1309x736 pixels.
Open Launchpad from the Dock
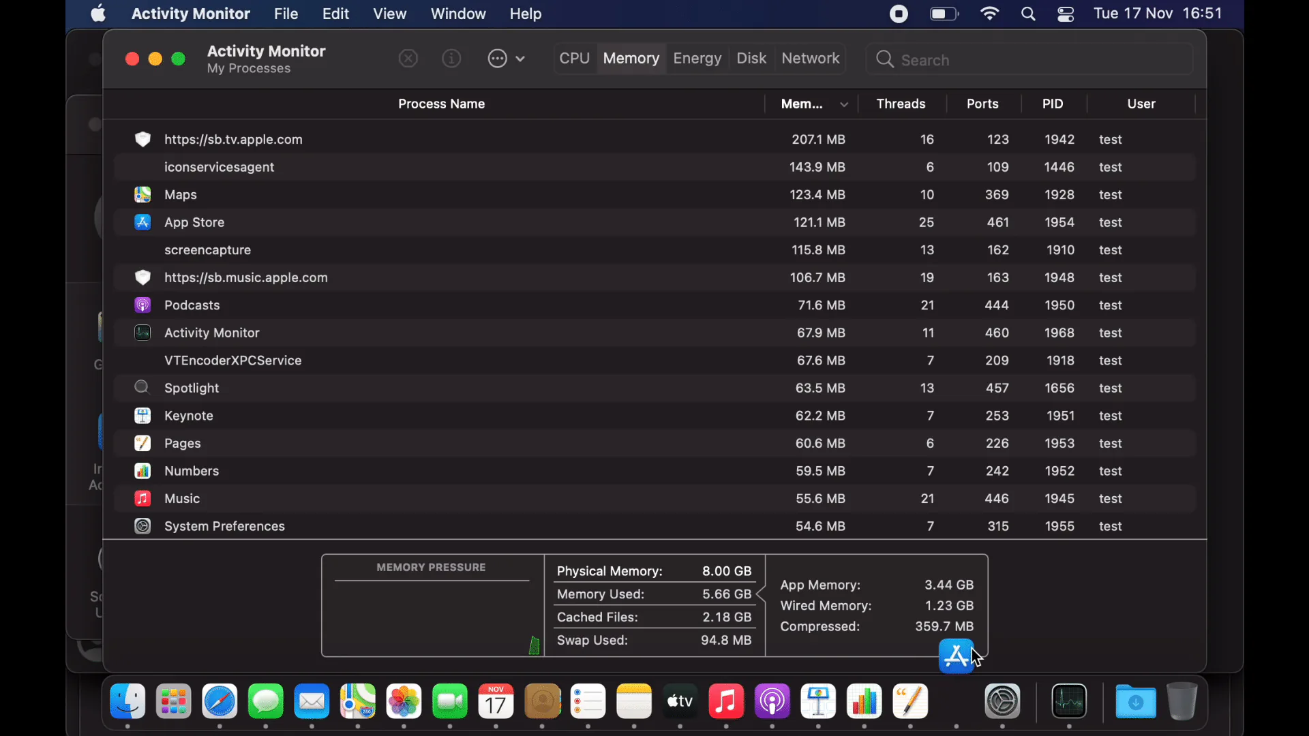(x=174, y=701)
